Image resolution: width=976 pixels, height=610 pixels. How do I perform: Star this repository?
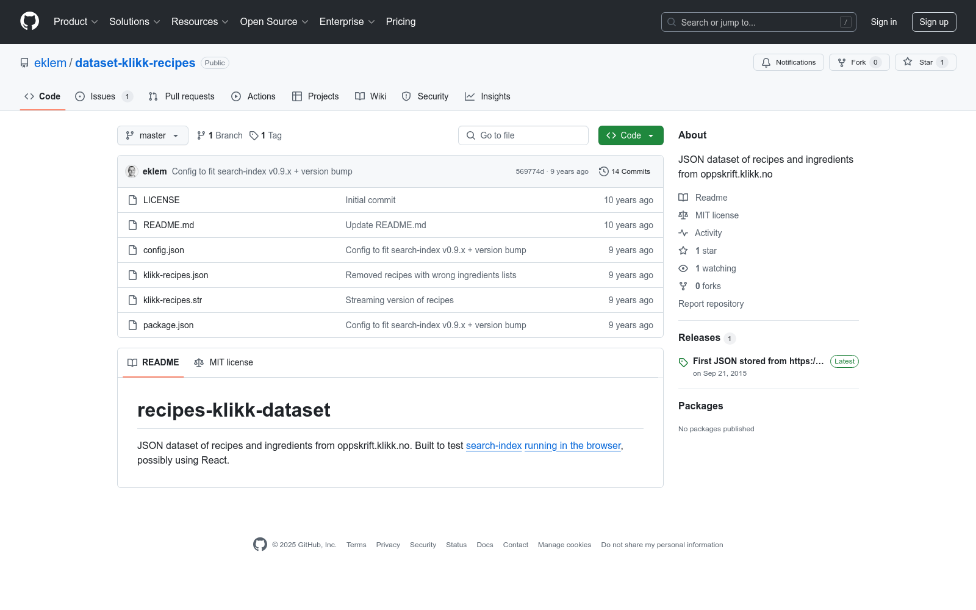pyautogui.click(x=925, y=62)
